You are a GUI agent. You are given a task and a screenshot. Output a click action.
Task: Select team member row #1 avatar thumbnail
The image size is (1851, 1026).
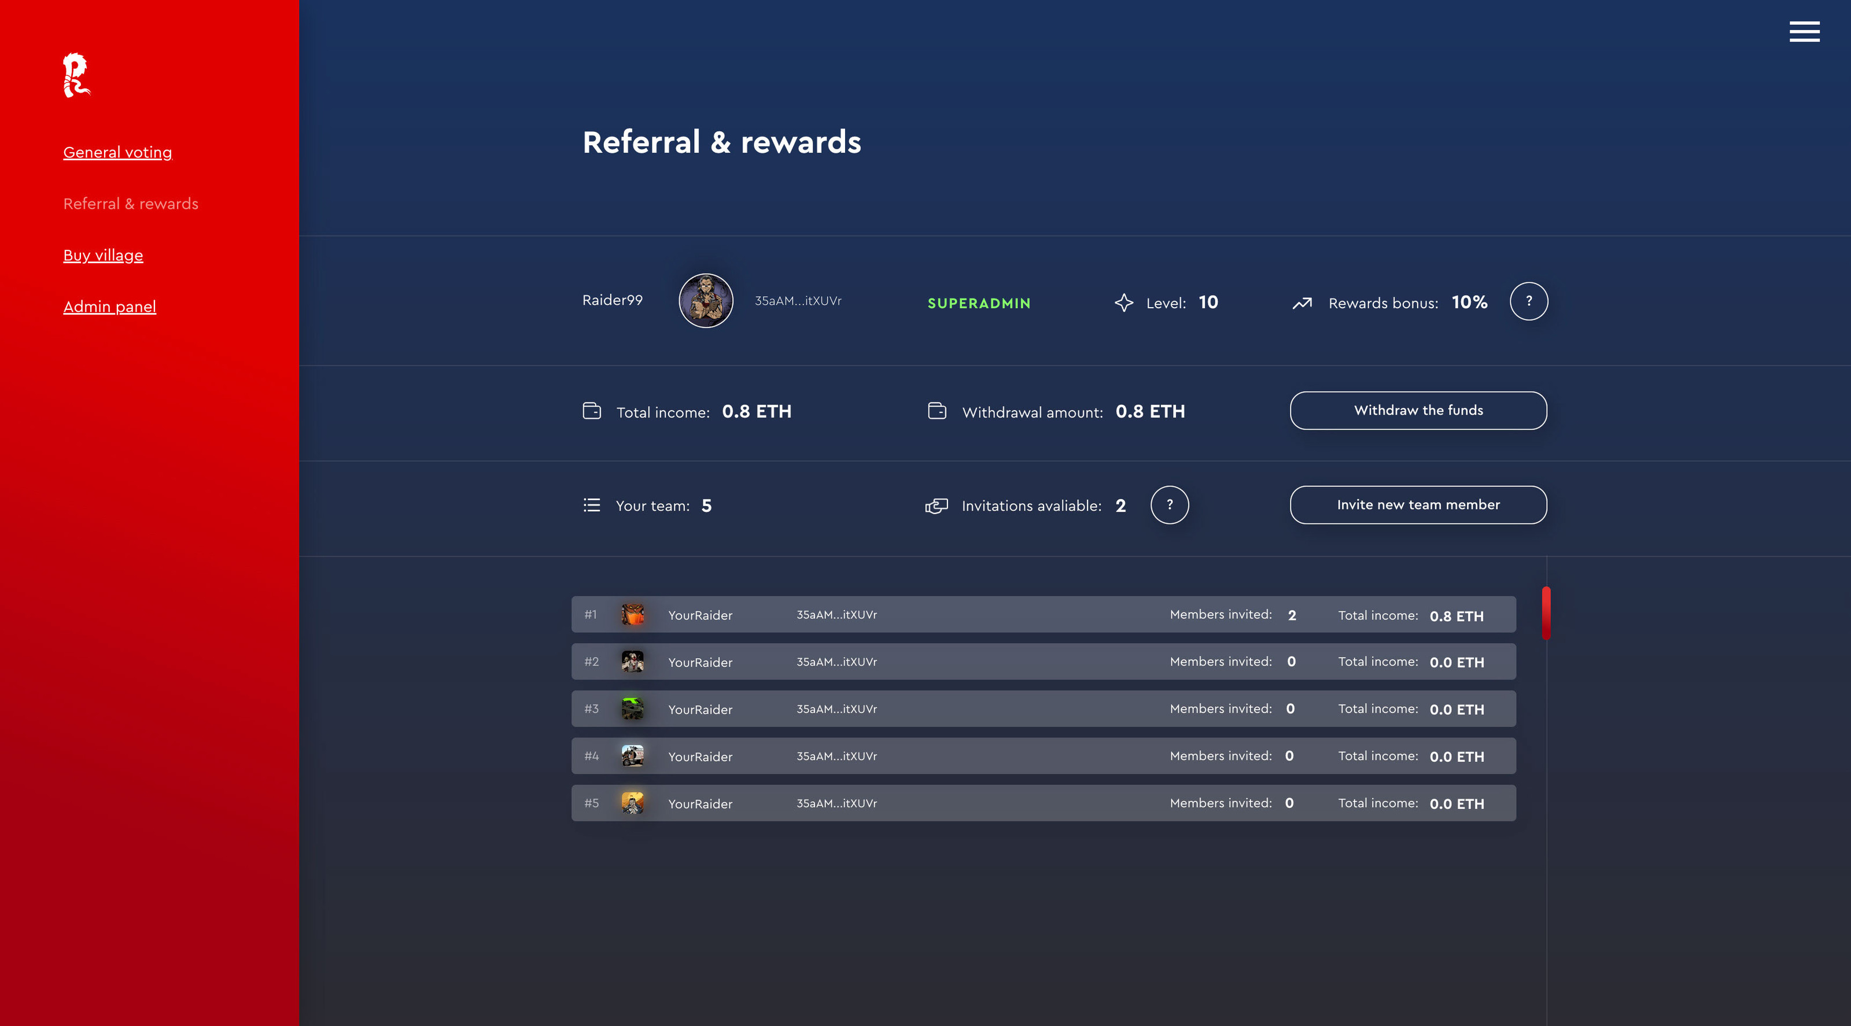click(x=632, y=614)
